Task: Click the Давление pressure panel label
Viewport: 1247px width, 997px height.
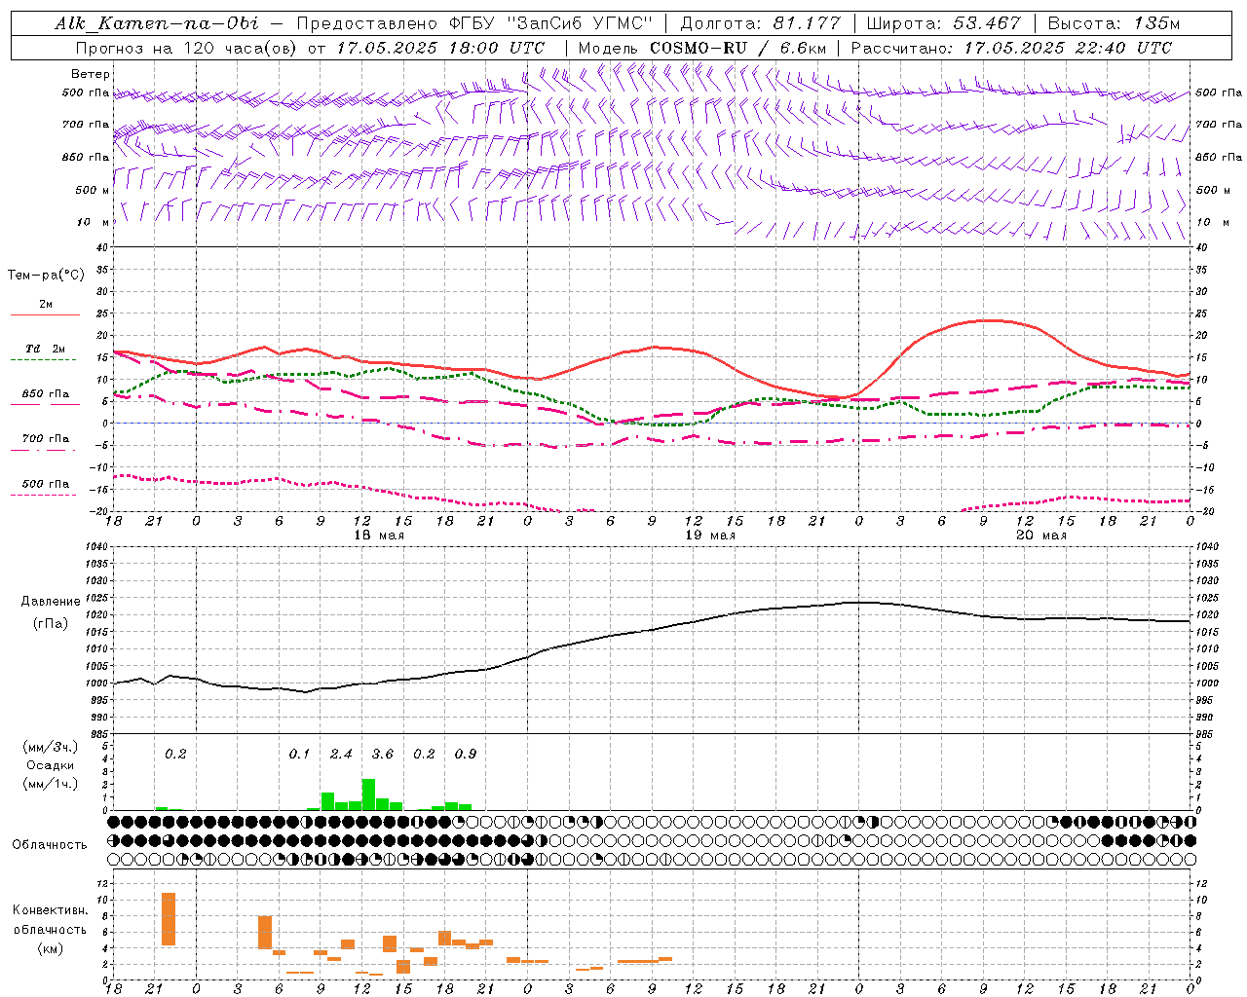Action: (x=51, y=602)
